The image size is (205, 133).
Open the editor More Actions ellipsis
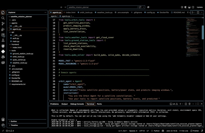pyautogui.click(x=202, y=12)
